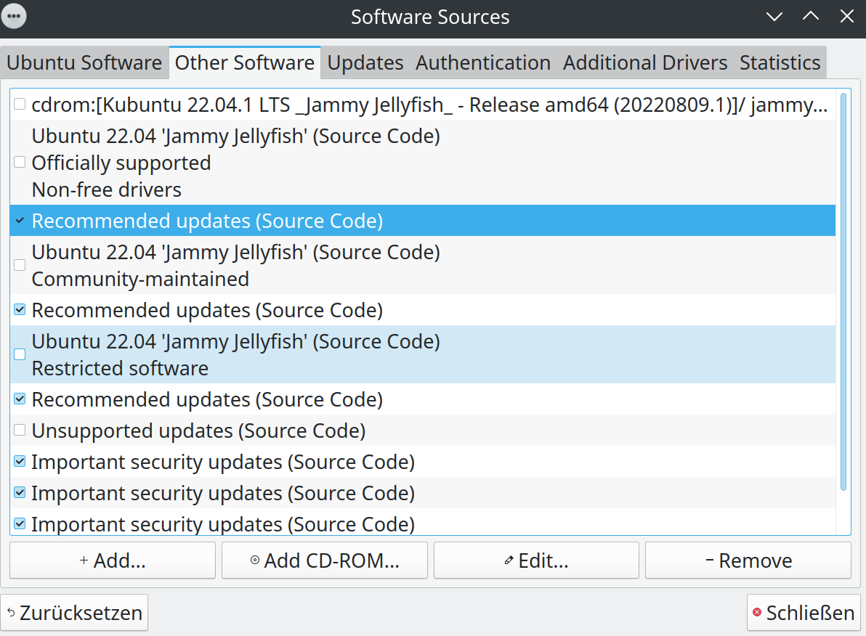866x636 pixels.
Task: Click the highlighted 'Recommended updates (Source Code)' text
Action: coord(207,221)
